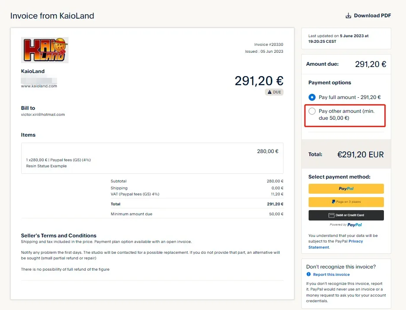The width and height of the screenshot is (406, 310).
Task: Click the PayPal logo in Paga en 3 plazos
Action: (x=333, y=202)
